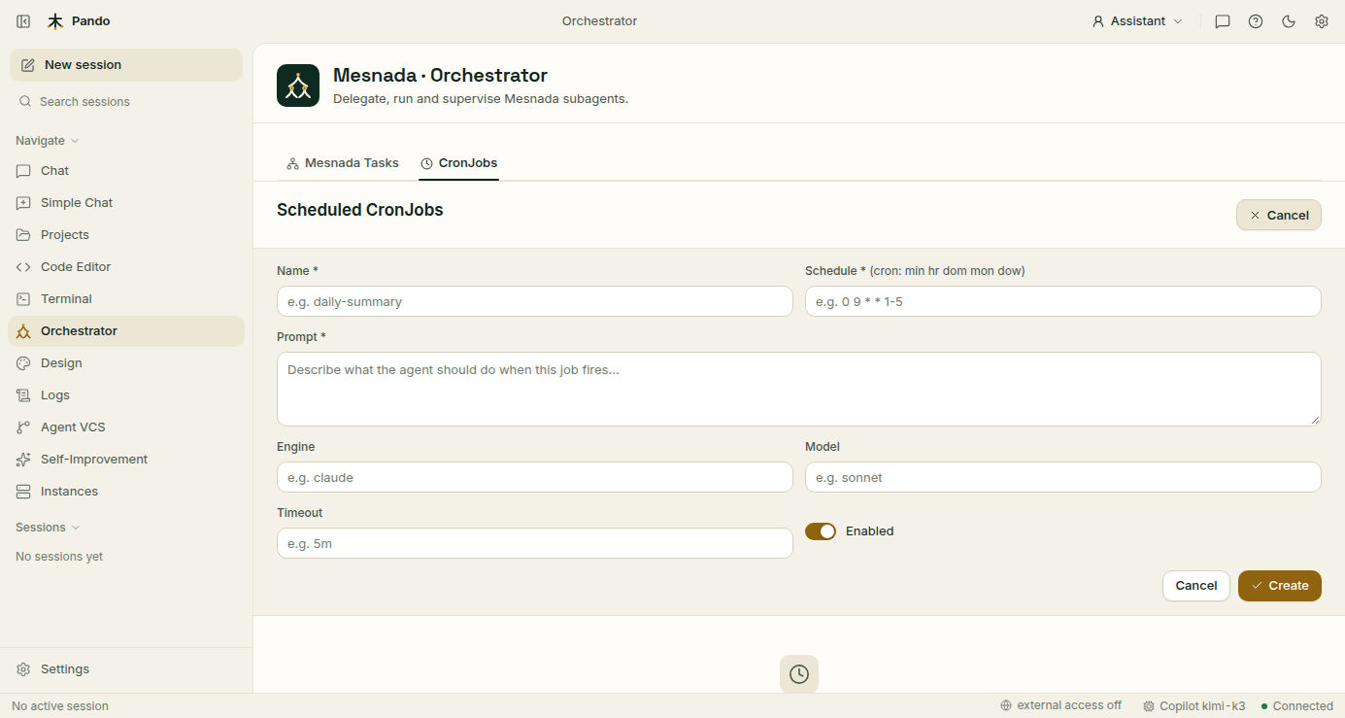Click the Connected status indicator

(1296, 706)
